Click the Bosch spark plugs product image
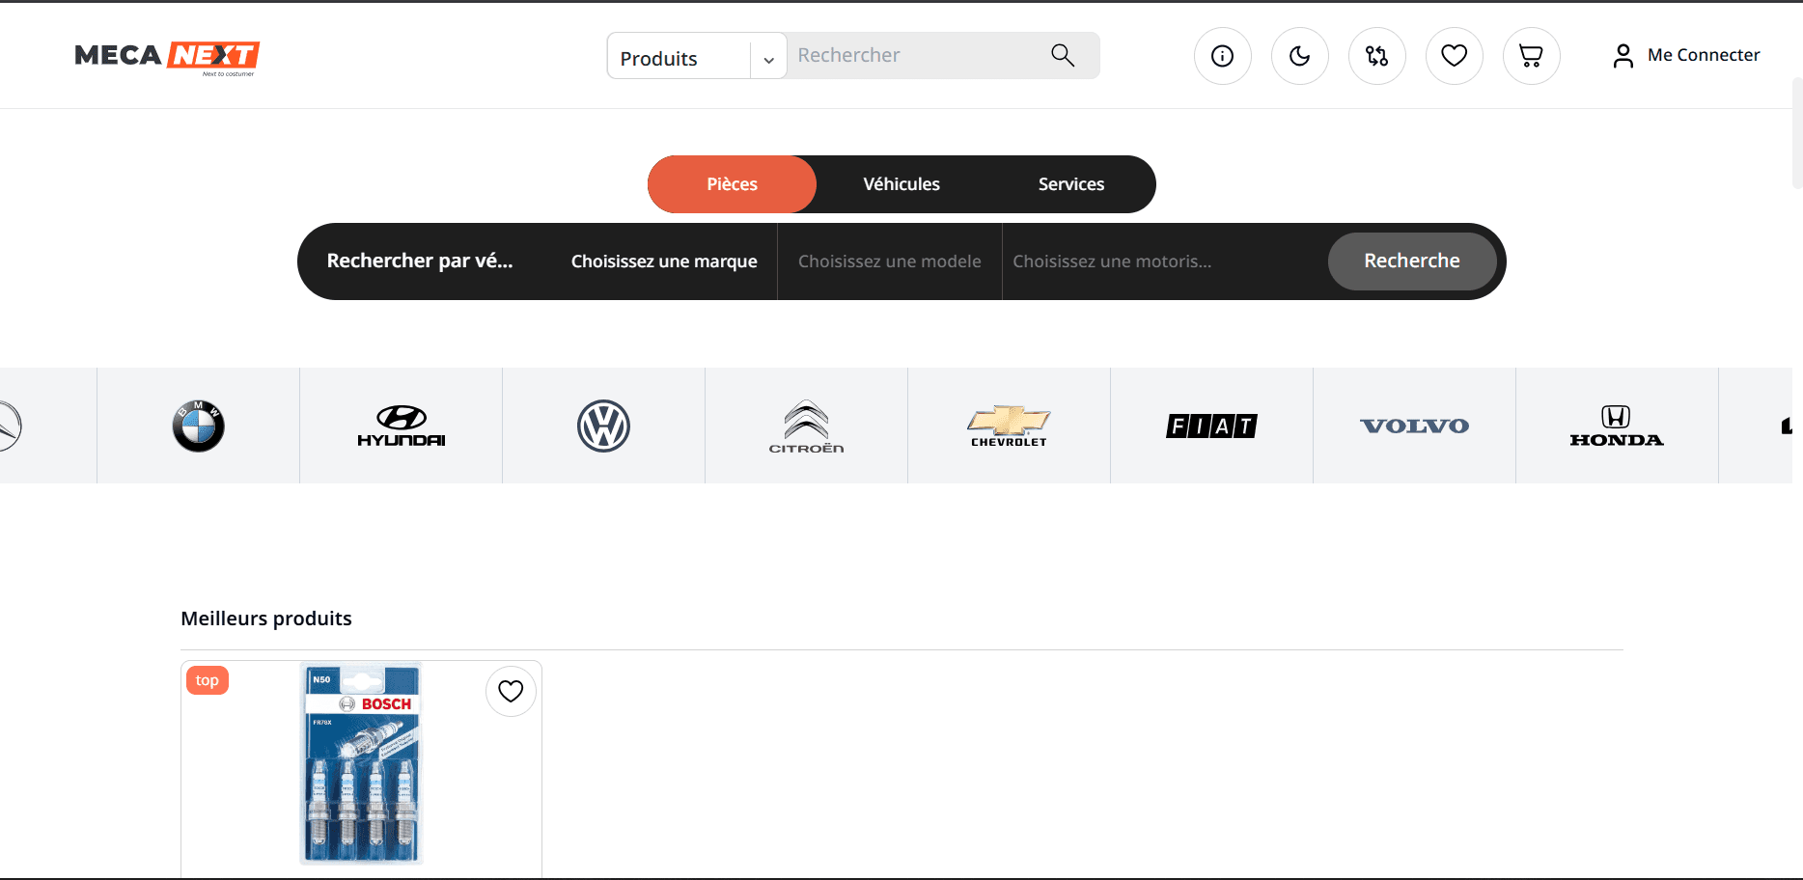This screenshot has width=1803, height=880. click(362, 763)
